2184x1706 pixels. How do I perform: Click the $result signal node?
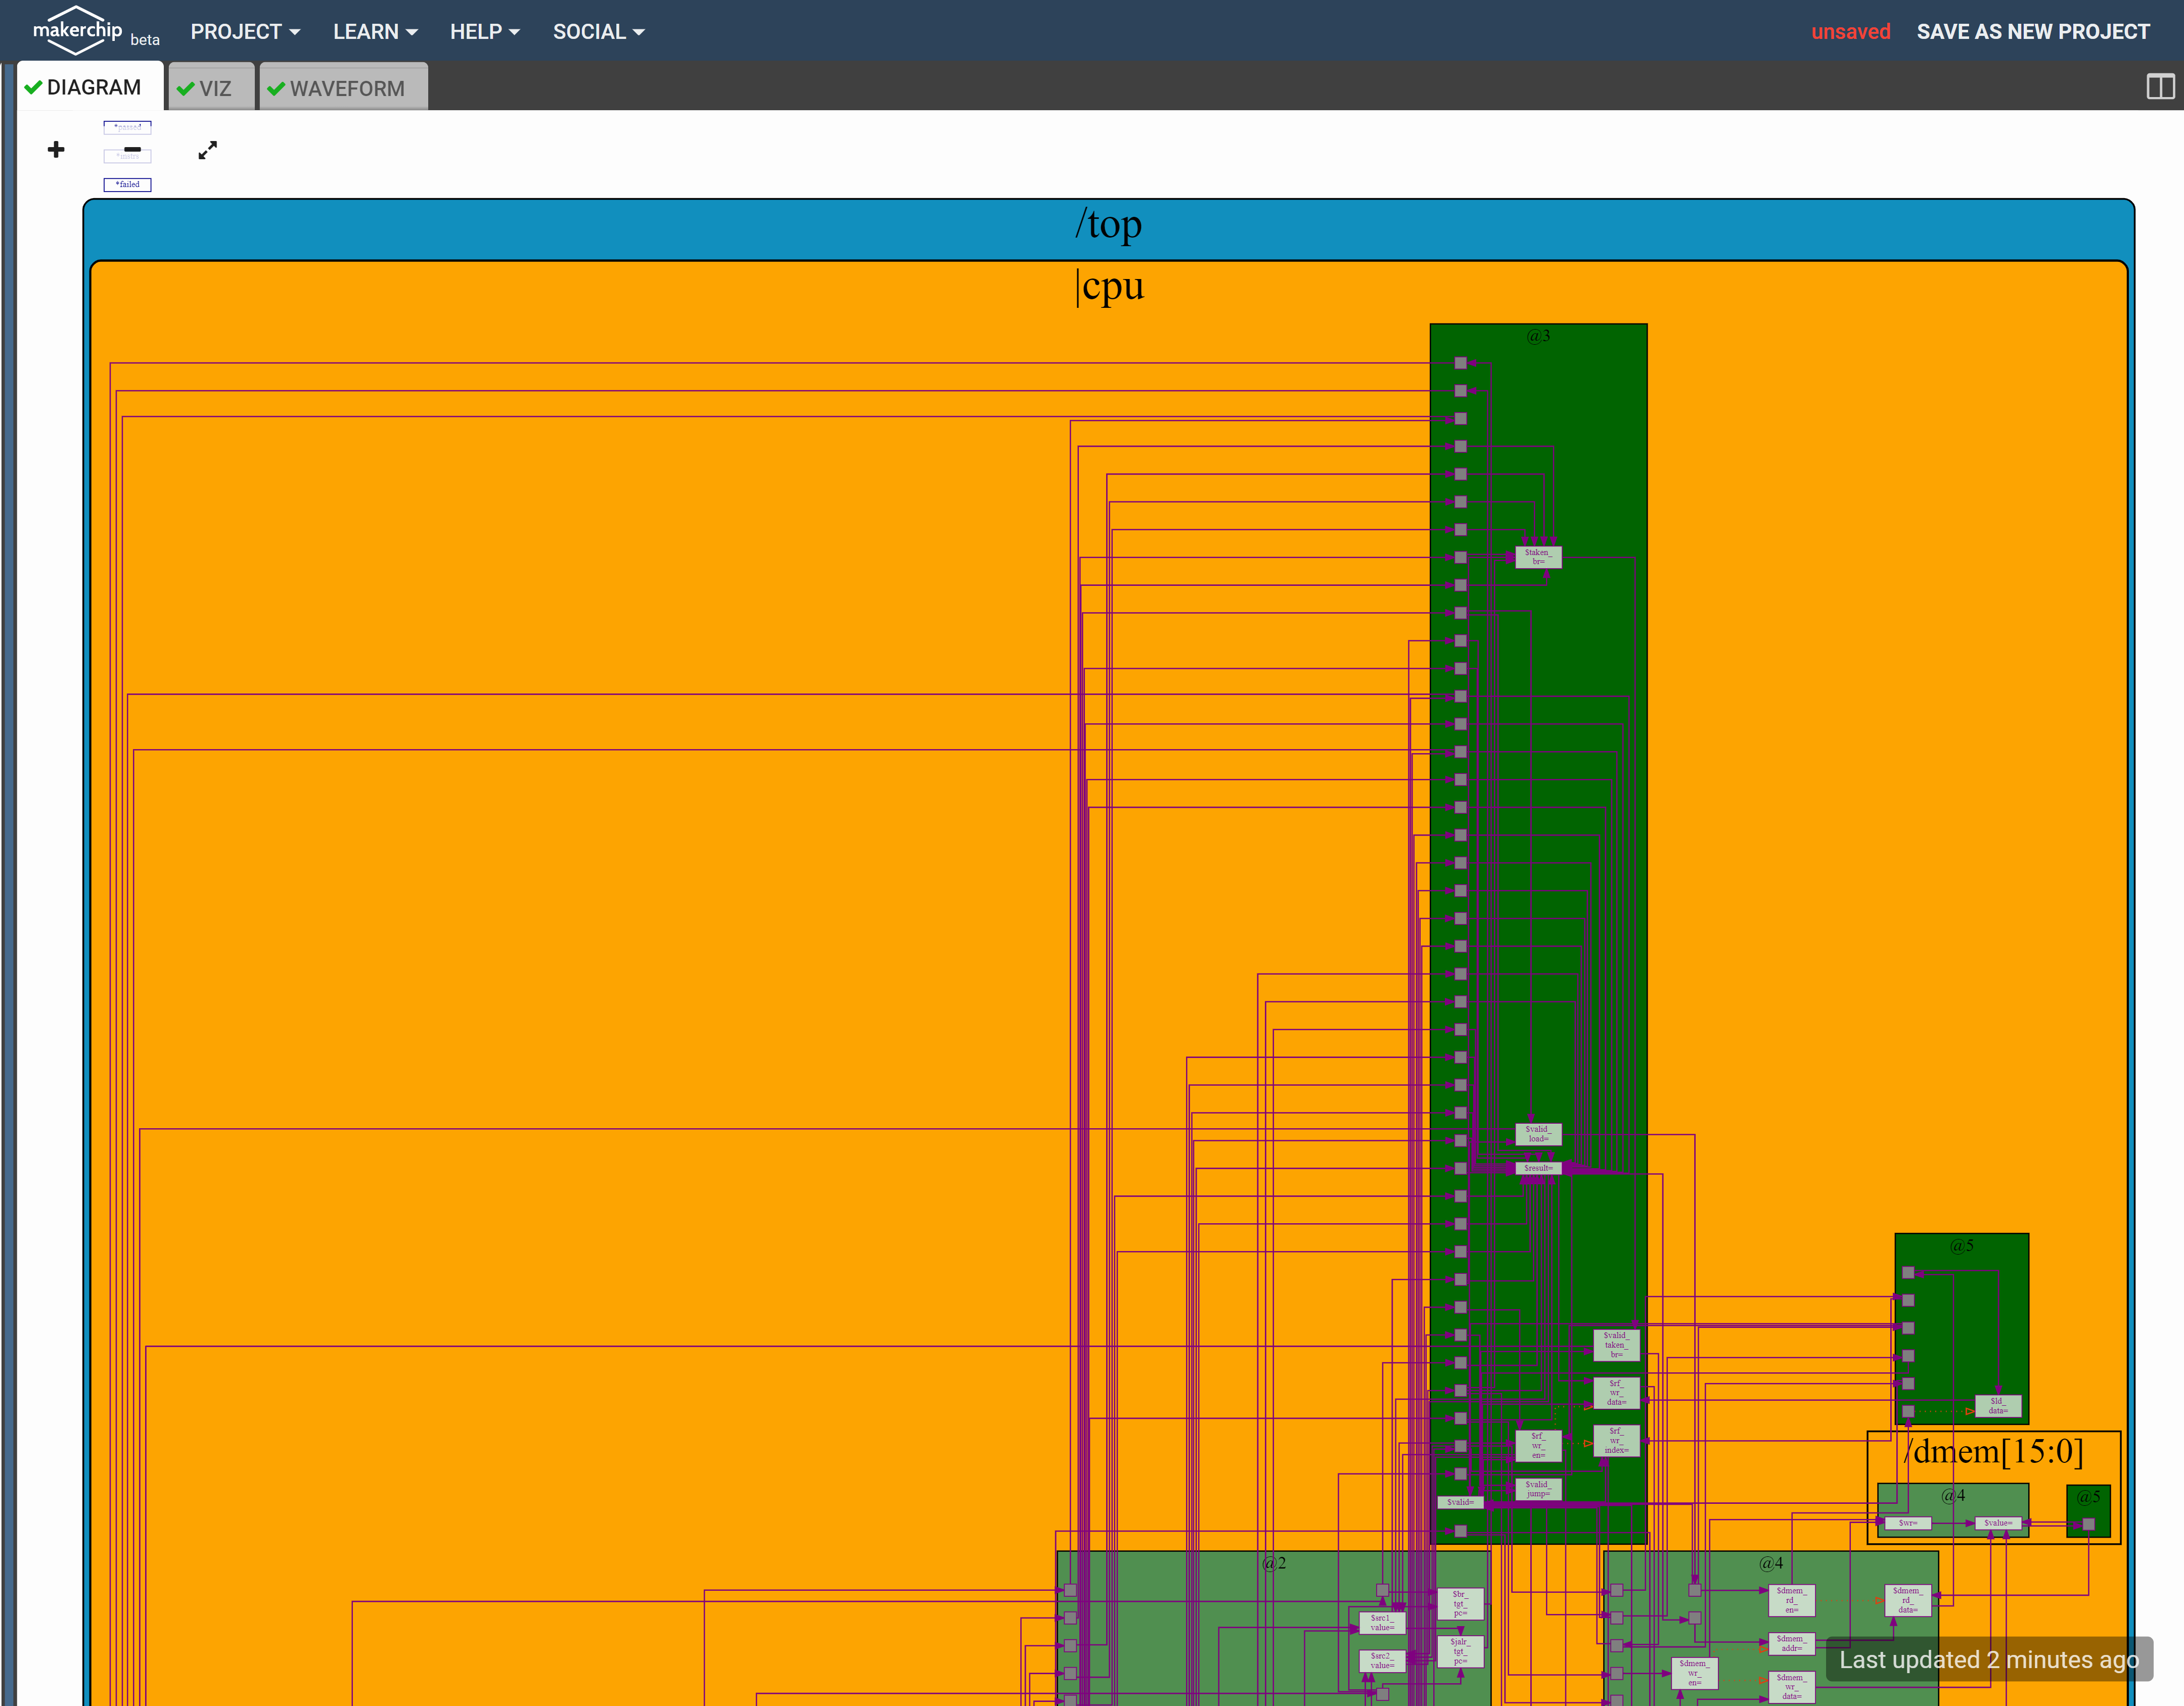pyautogui.click(x=1538, y=1168)
